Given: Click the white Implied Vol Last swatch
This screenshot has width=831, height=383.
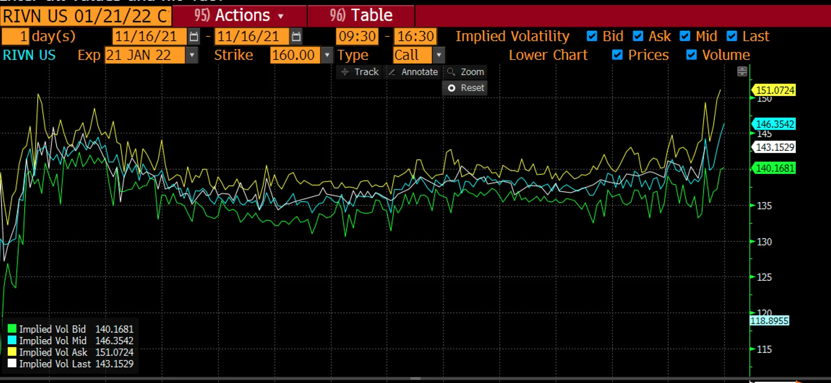Looking at the screenshot, I should [x=12, y=363].
